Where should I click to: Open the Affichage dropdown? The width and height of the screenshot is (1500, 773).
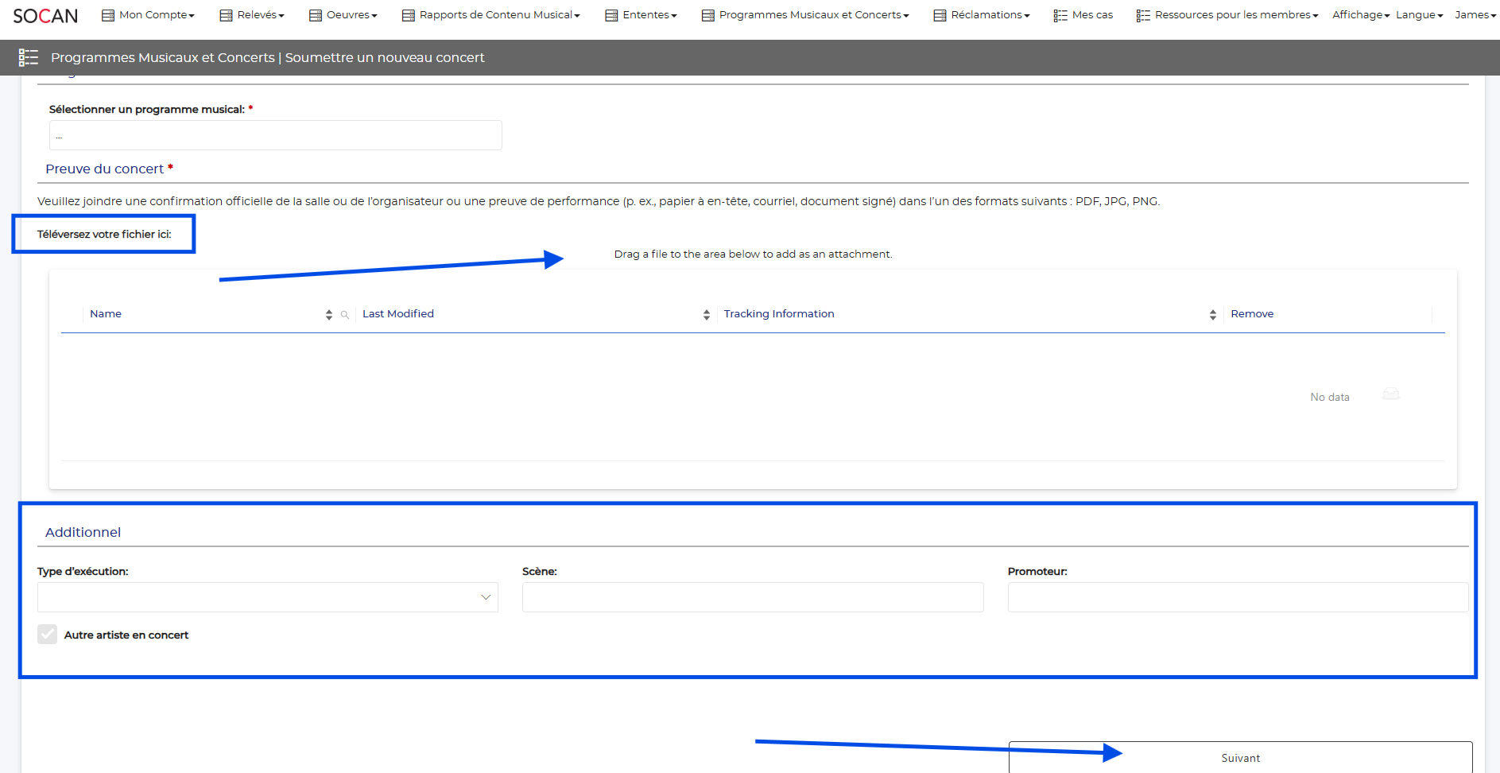coord(1360,15)
